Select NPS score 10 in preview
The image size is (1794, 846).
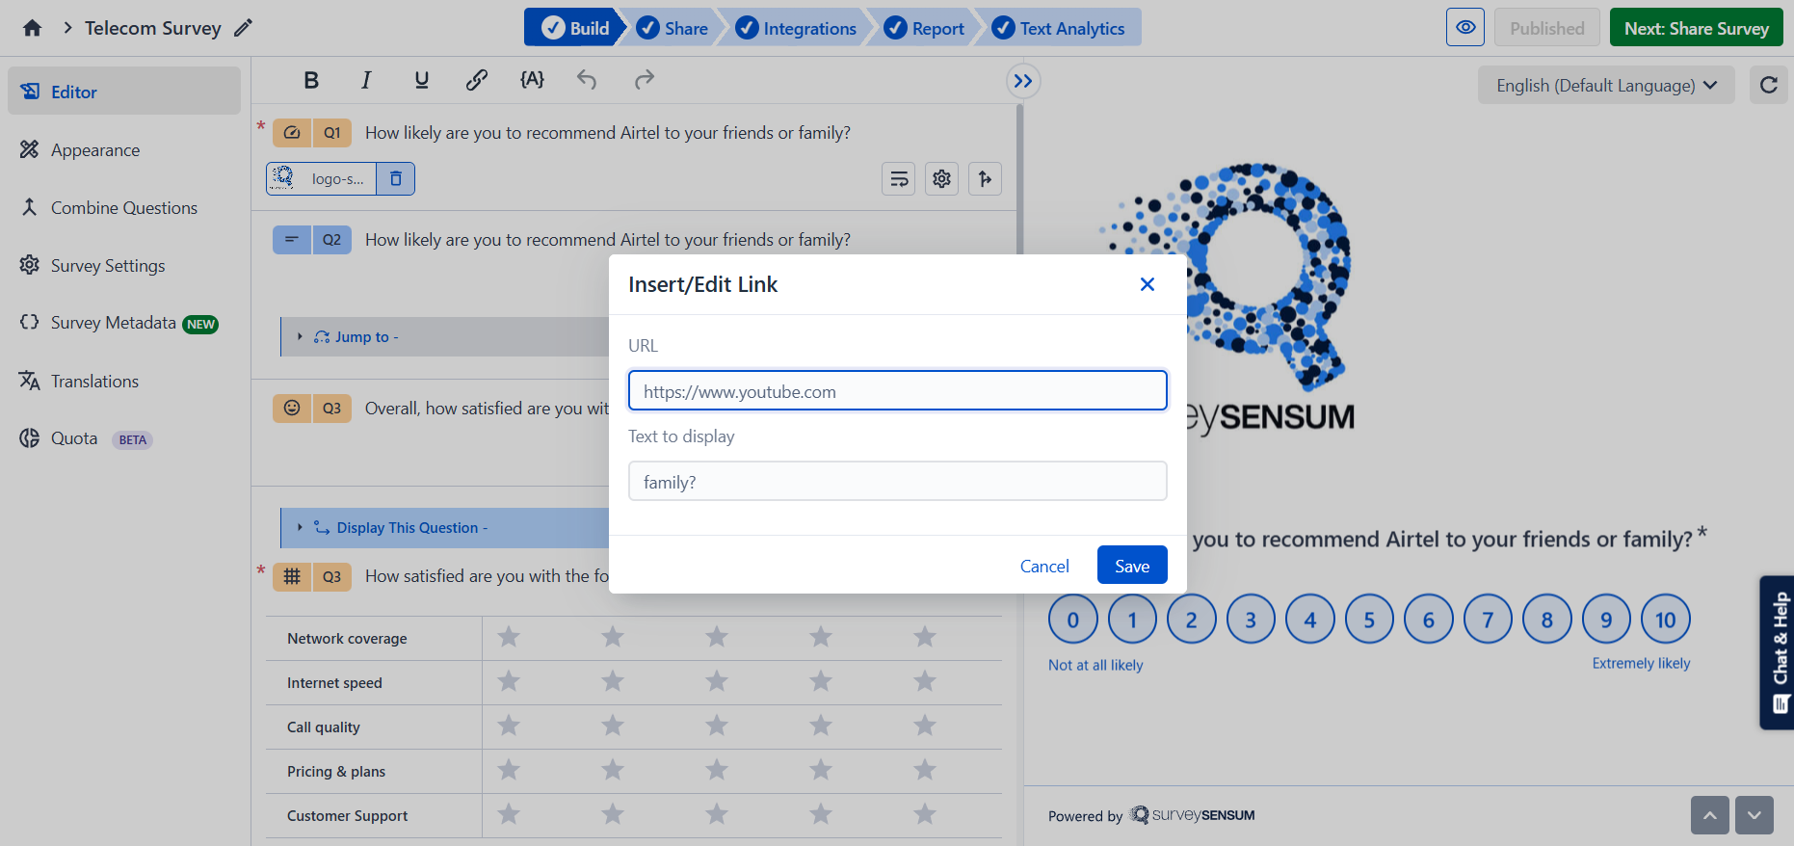coord(1666,620)
